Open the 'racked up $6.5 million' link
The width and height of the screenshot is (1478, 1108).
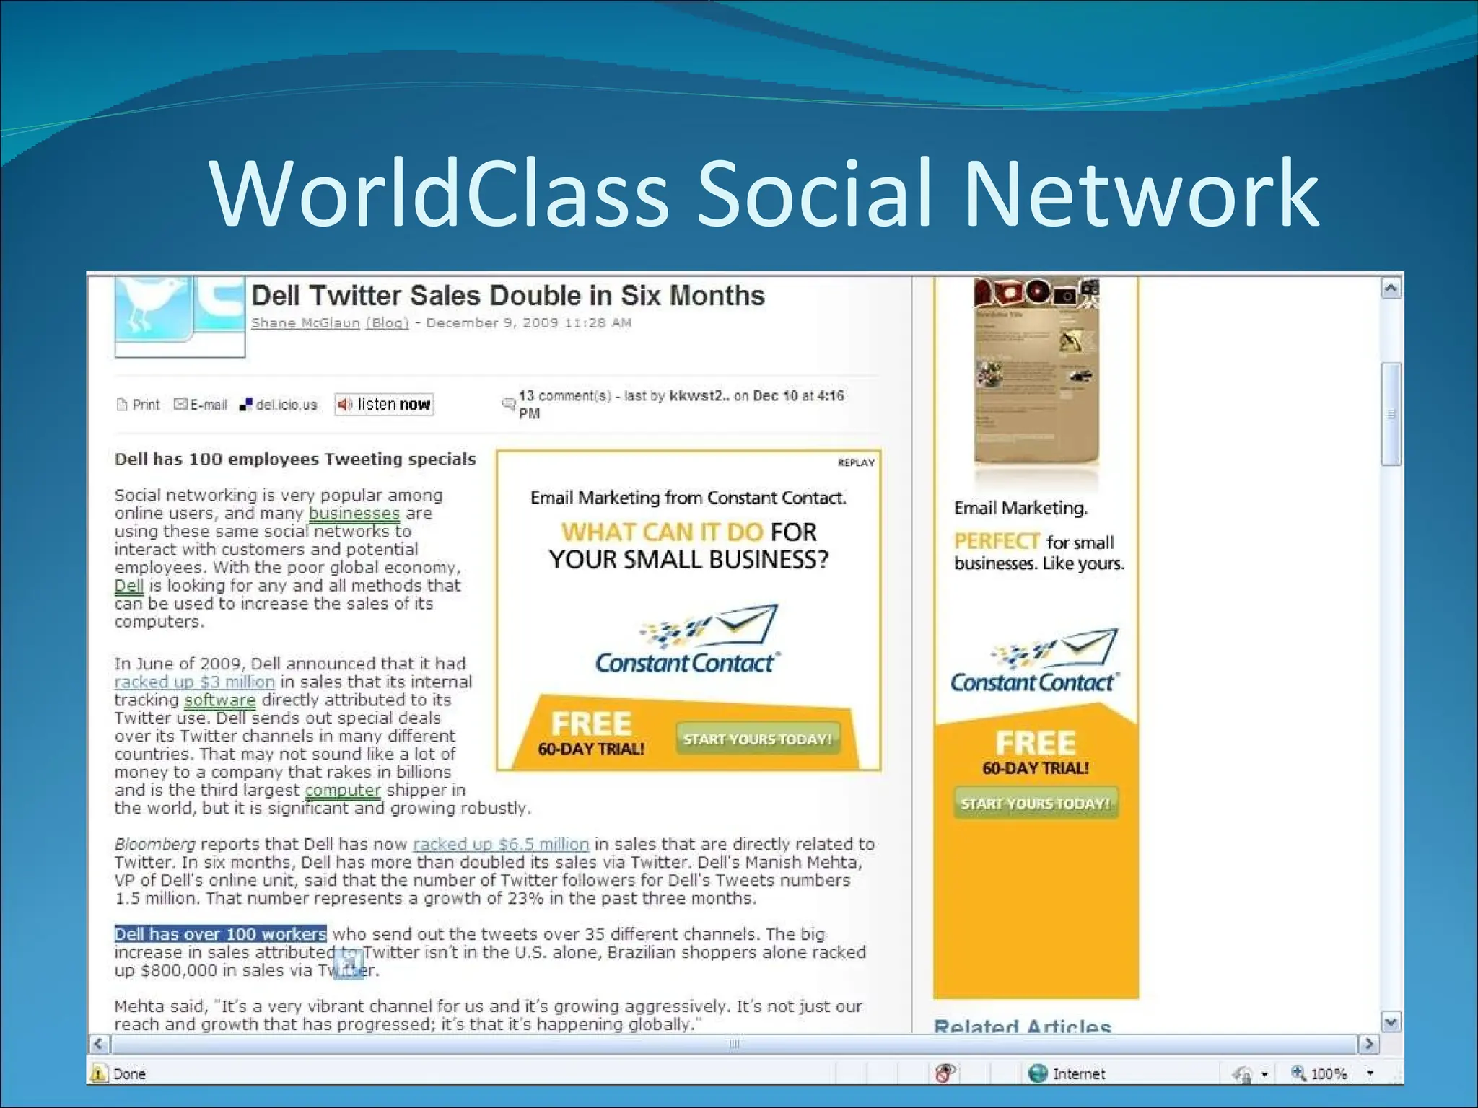point(501,845)
